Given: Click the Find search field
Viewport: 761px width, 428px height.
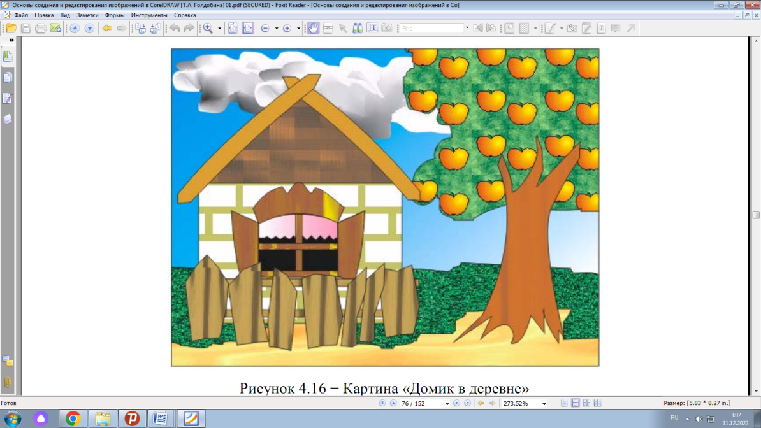Looking at the screenshot, I should pyautogui.click(x=431, y=28).
